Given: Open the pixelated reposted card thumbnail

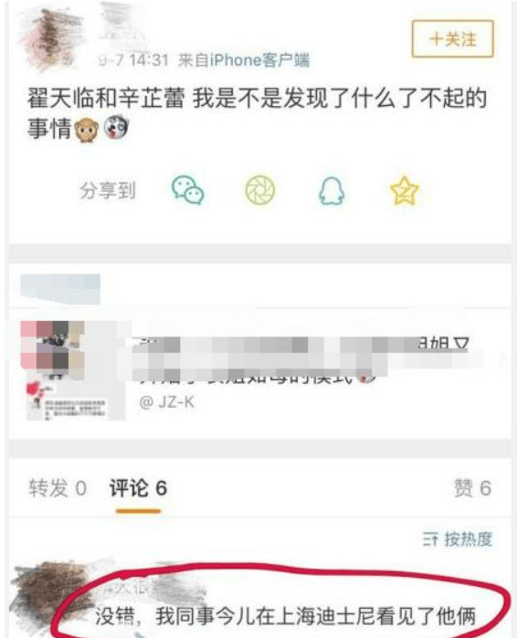Looking at the screenshot, I should [74, 370].
